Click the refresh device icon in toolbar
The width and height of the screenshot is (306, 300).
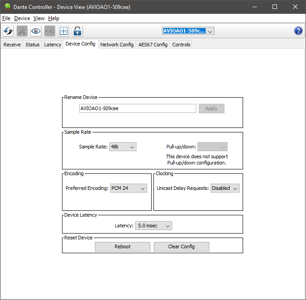(x=8, y=31)
